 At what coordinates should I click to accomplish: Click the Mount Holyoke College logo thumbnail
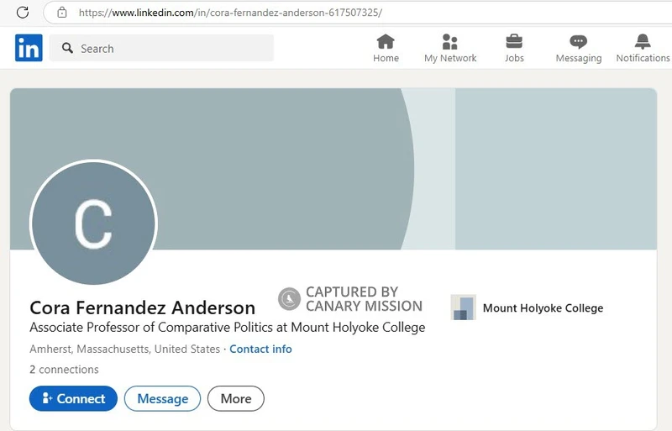464,307
